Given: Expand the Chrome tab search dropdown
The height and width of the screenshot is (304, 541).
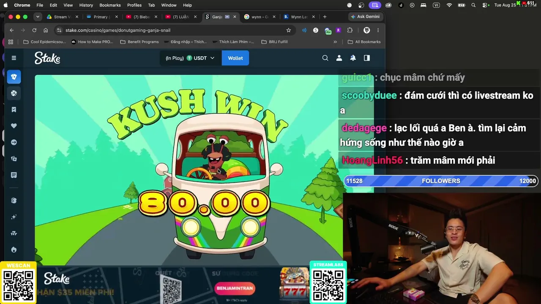Looking at the screenshot, I should coord(38,17).
